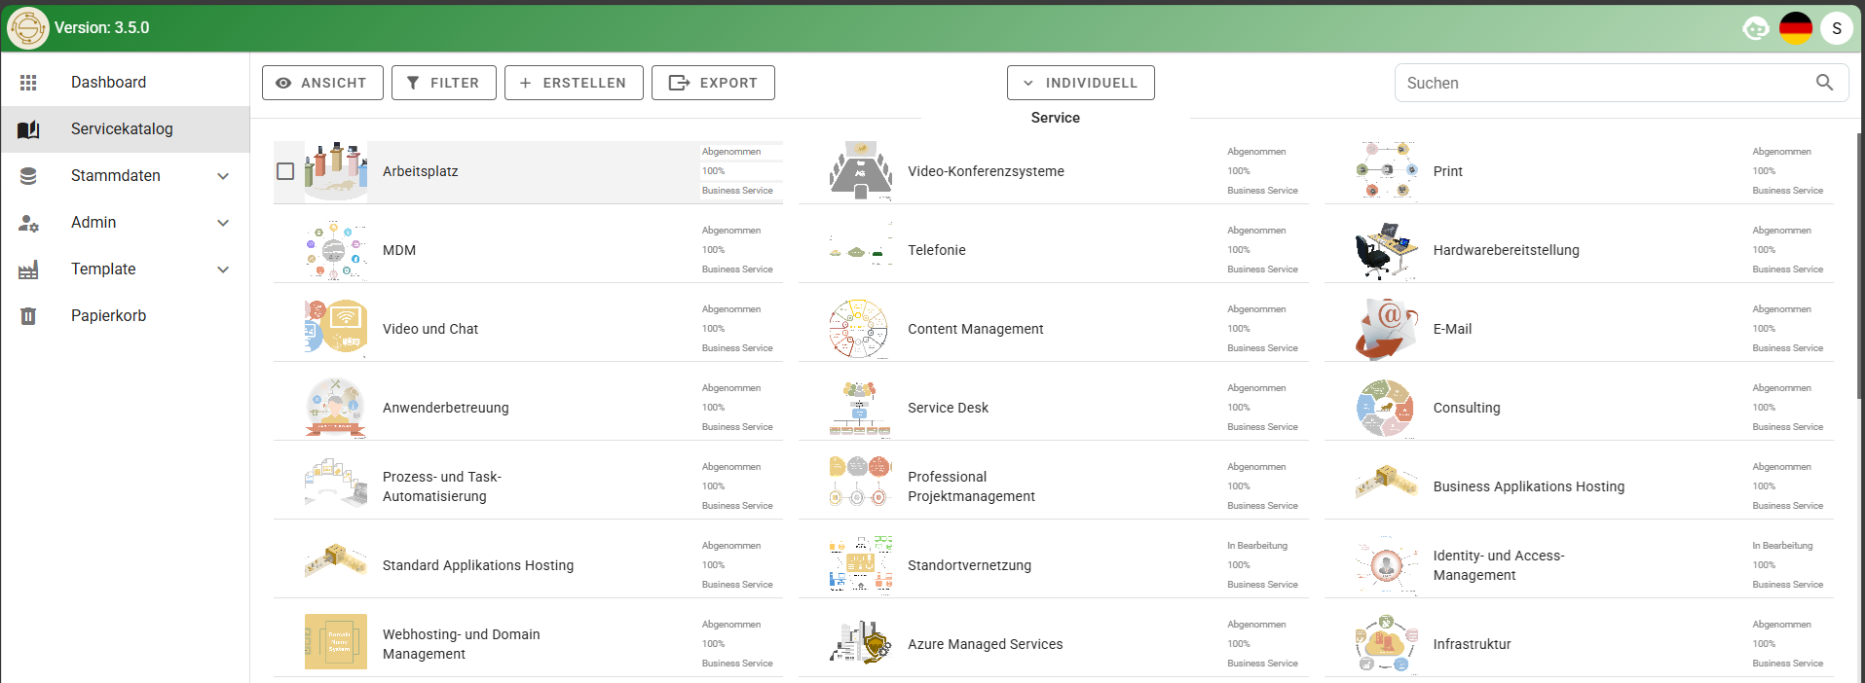Click the search magnifier icon

[1824, 83]
